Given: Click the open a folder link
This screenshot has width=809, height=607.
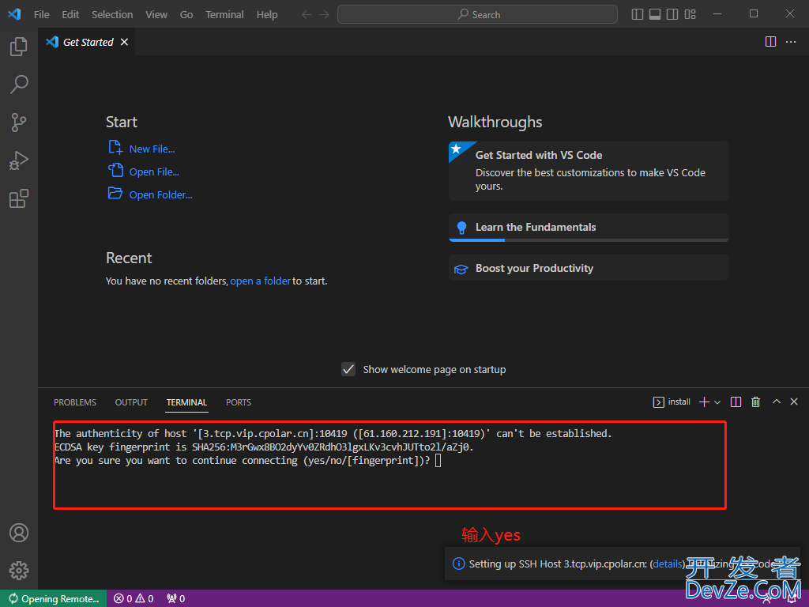Looking at the screenshot, I should [x=261, y=281].
